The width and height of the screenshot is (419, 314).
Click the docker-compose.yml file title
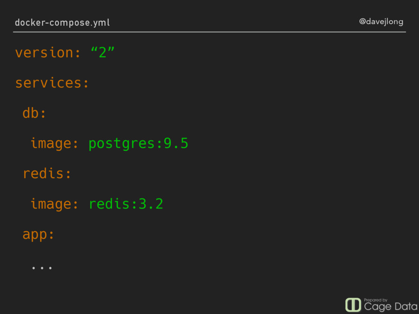pyautogui.click(x=62, y=23)
